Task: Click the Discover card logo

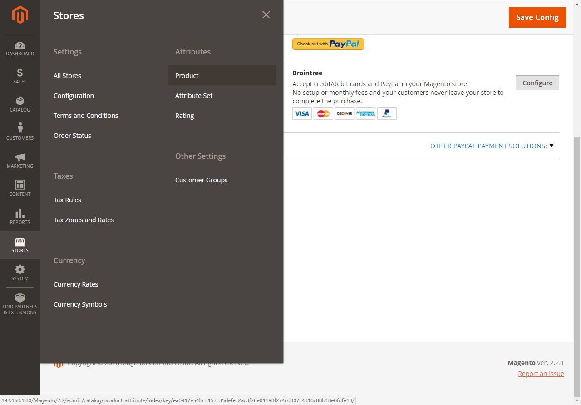Action: pyautogui.click(x=345, y=113)
